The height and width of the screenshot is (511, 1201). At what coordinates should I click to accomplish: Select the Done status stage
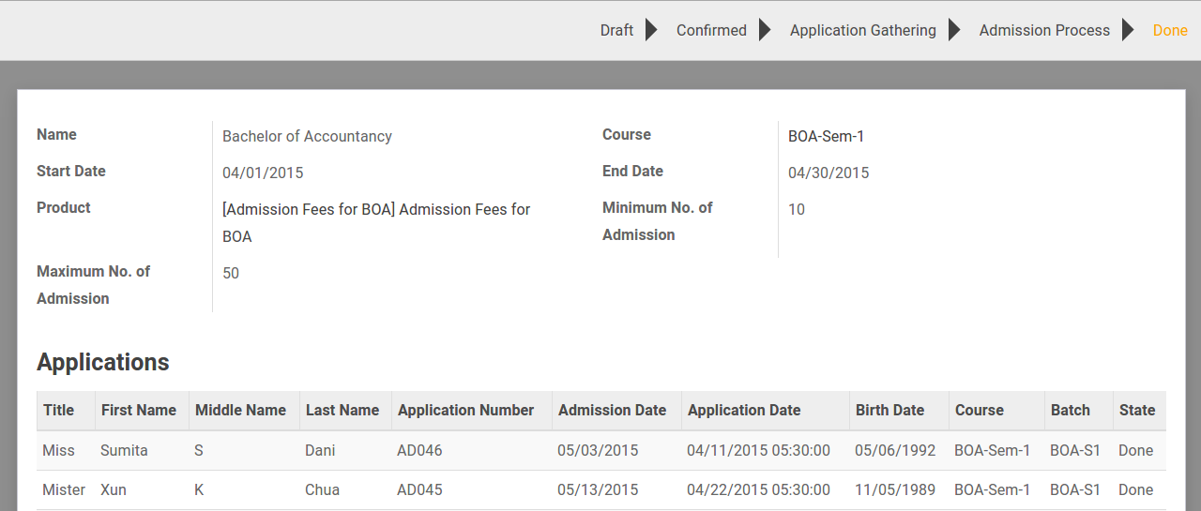pos(1170,30)
